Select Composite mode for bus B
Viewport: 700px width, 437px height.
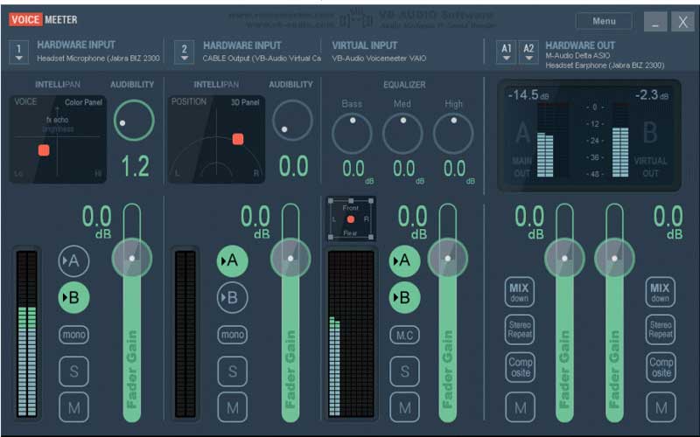point(661,367)
